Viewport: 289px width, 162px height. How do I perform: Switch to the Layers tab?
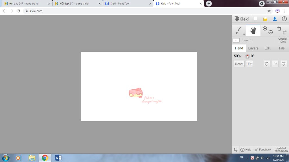tap(253, 48)
